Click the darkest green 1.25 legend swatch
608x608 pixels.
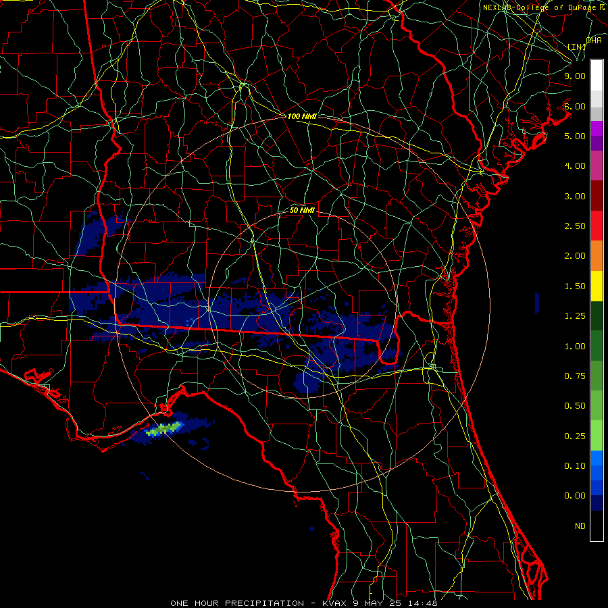[597, 315]
